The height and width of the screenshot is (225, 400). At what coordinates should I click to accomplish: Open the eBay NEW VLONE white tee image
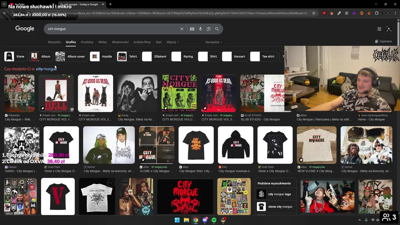pos(317,145)
